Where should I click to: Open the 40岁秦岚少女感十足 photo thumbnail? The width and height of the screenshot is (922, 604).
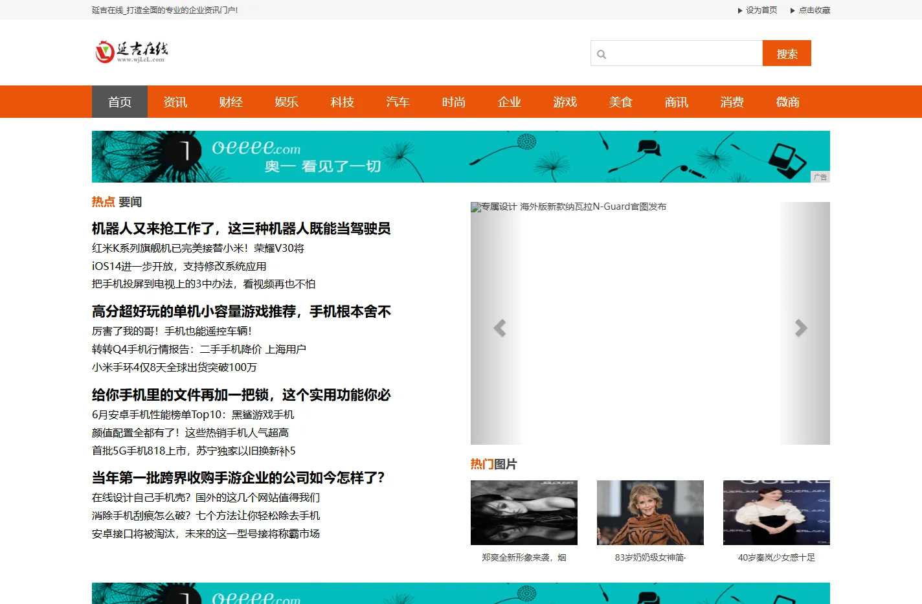[776, 513]
